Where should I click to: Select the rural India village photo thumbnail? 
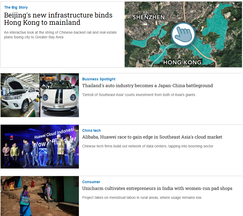(40, 196)
